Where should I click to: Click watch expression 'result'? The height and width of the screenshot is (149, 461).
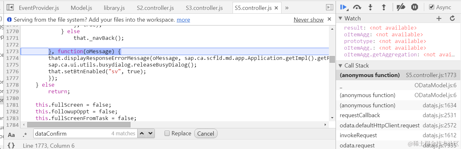click(354, 28)
